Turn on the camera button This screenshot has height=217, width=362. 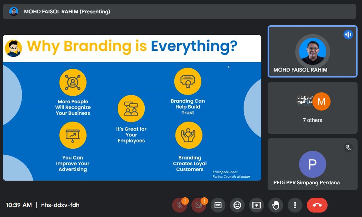tap(199, 205)
